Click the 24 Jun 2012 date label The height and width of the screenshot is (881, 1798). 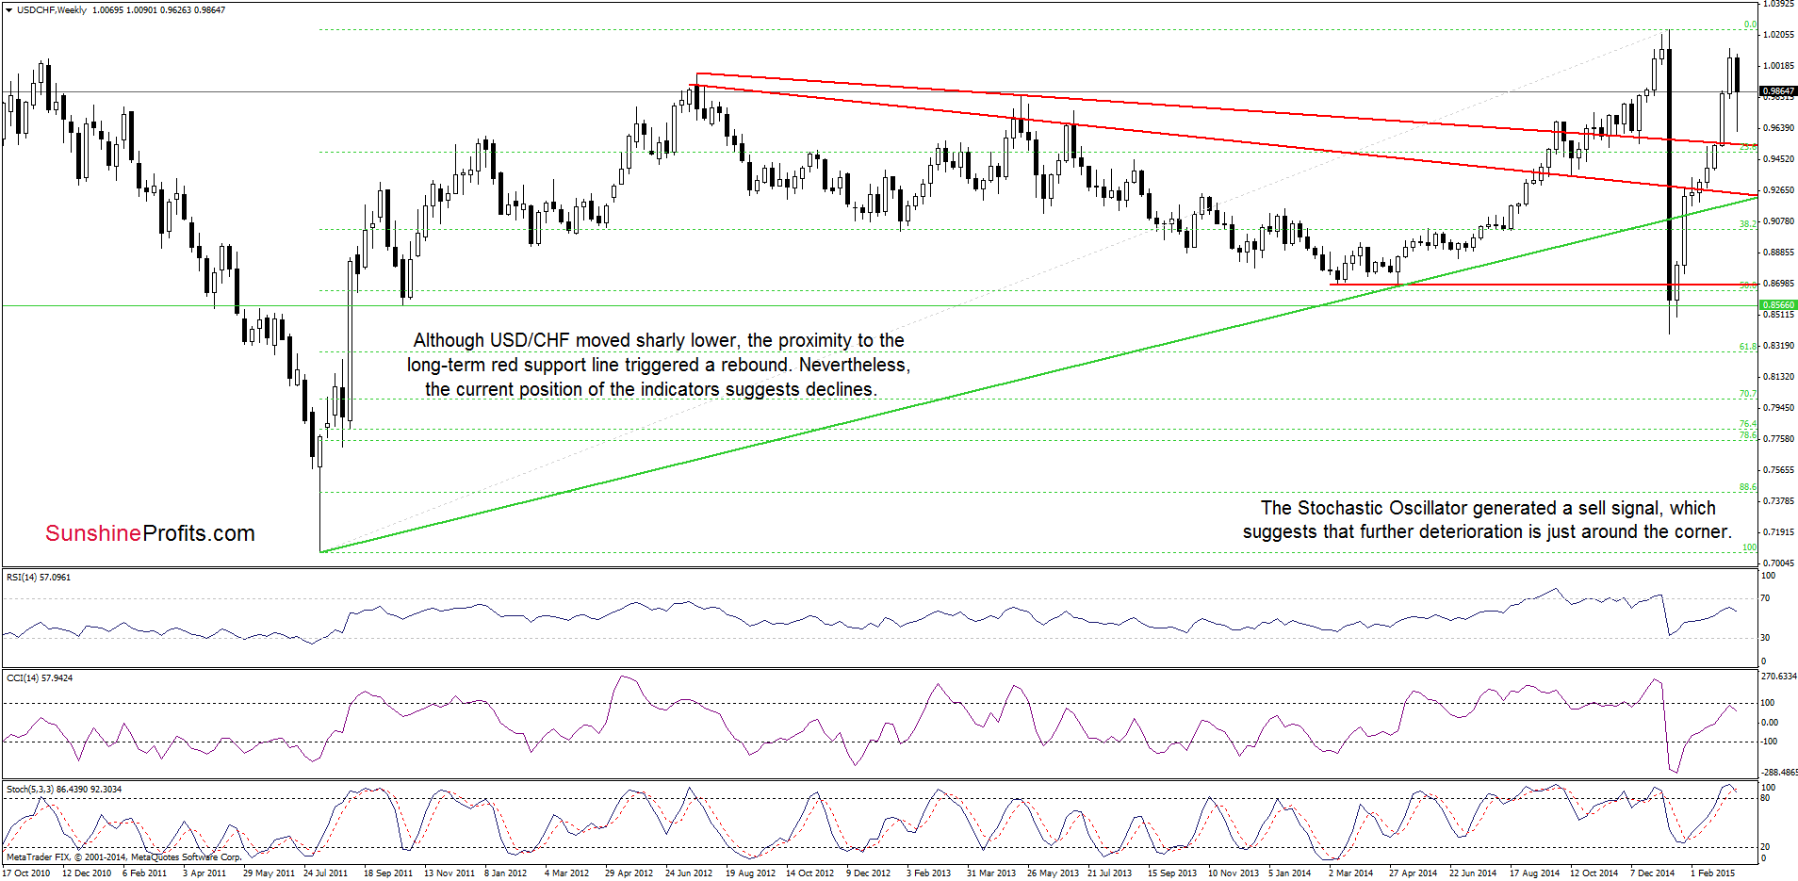coord(689,873)
